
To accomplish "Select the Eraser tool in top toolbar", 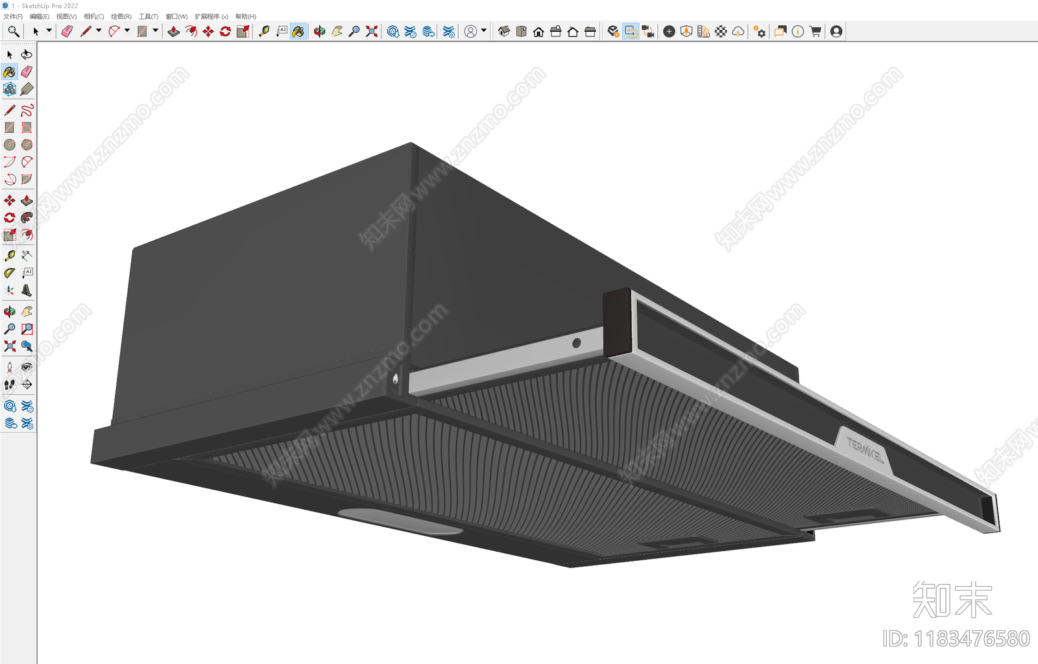I will [67, 31].
